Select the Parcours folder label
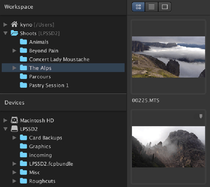The width and height of the screenshot is (210, 187). coord(40,77)
